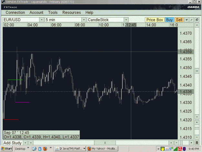The width and height of the screenshot is (202, 152).
Task: Open the Account menu
Action: (x=36, y=13)
